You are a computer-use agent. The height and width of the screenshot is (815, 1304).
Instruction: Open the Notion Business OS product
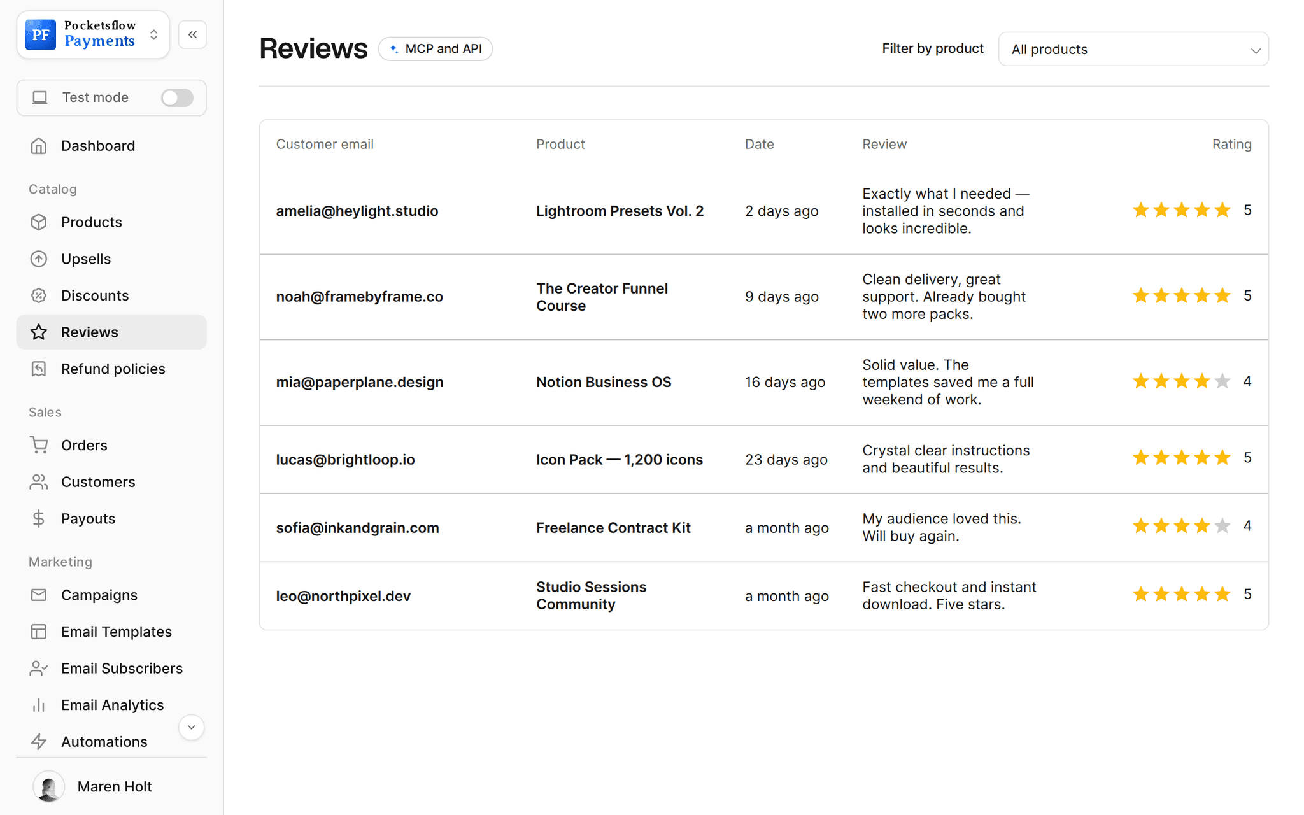[x=604, y=382]
